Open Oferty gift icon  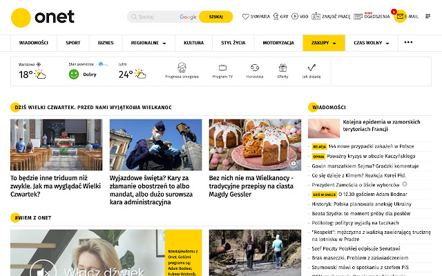click(282, 68)
